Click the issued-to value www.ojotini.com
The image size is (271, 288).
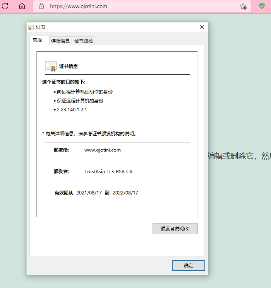point(103,150)
